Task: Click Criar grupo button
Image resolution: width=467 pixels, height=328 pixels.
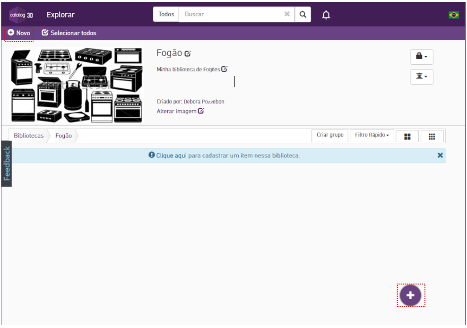Action: coord(330,135)
